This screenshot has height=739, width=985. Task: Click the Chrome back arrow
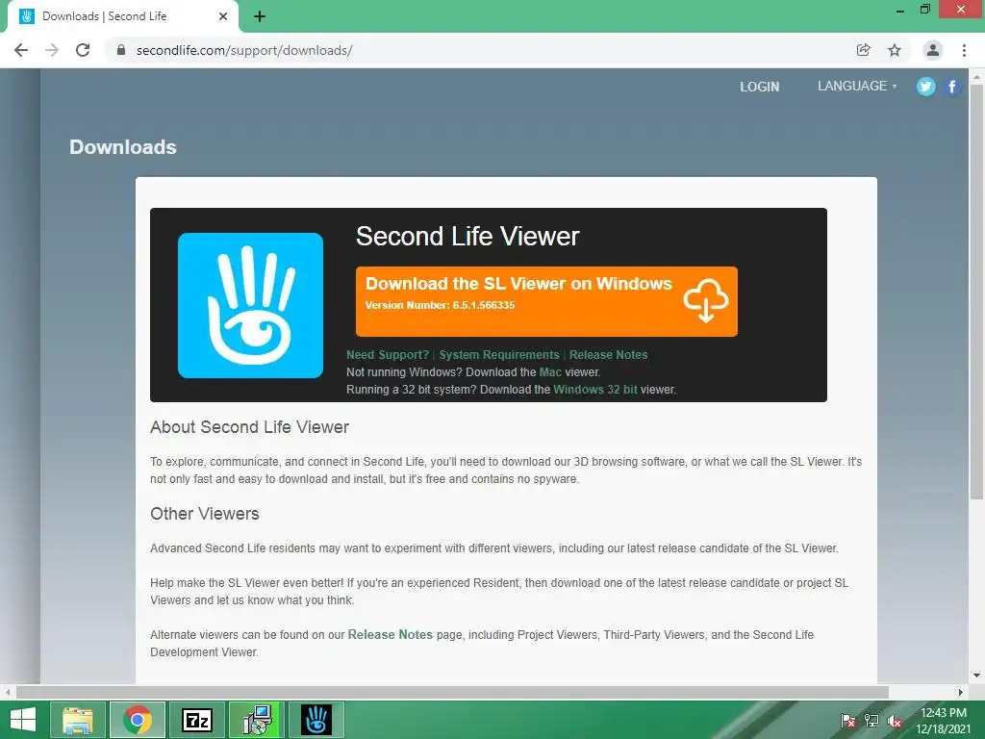tap(21, 50)
